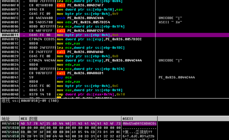Select ASCII text MWxG5mDH1CADACOs
The image size is (229, 140).
pos(139,123)
